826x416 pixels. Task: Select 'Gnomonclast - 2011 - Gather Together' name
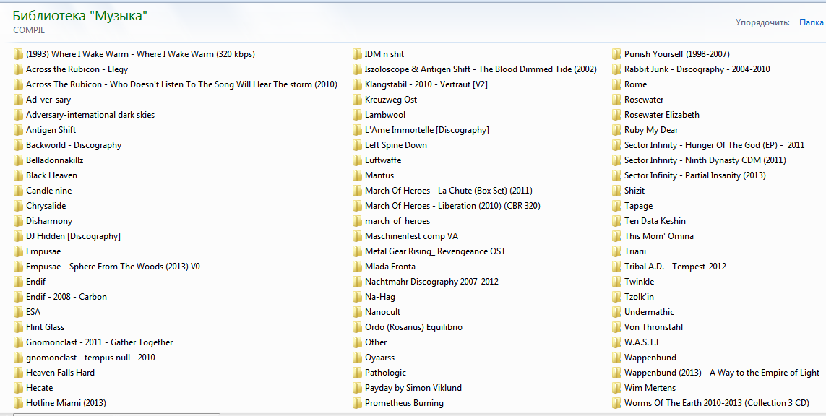coord(100,342)
